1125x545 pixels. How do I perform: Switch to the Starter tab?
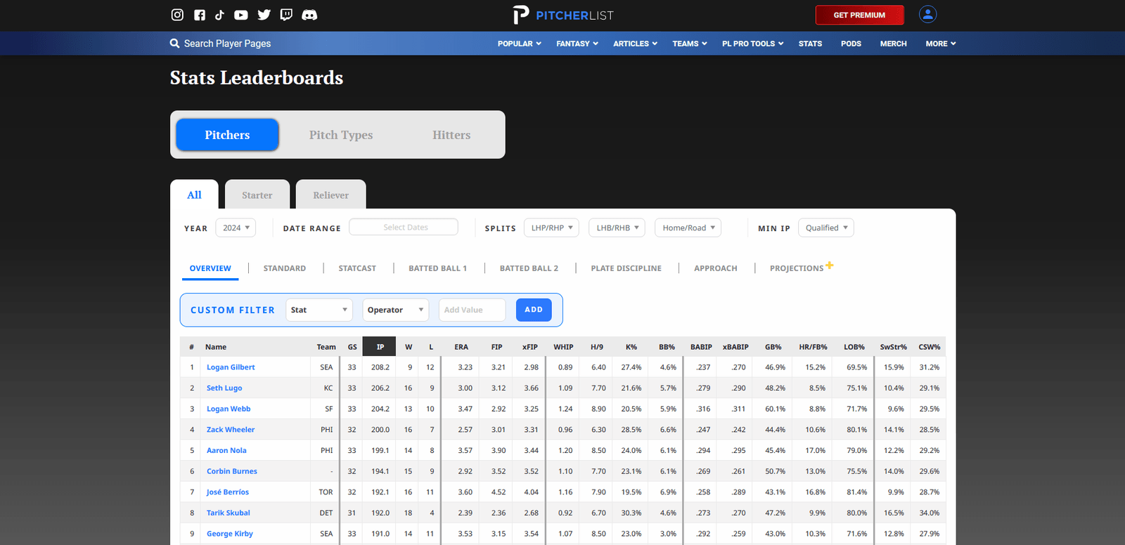pos(257,195)
